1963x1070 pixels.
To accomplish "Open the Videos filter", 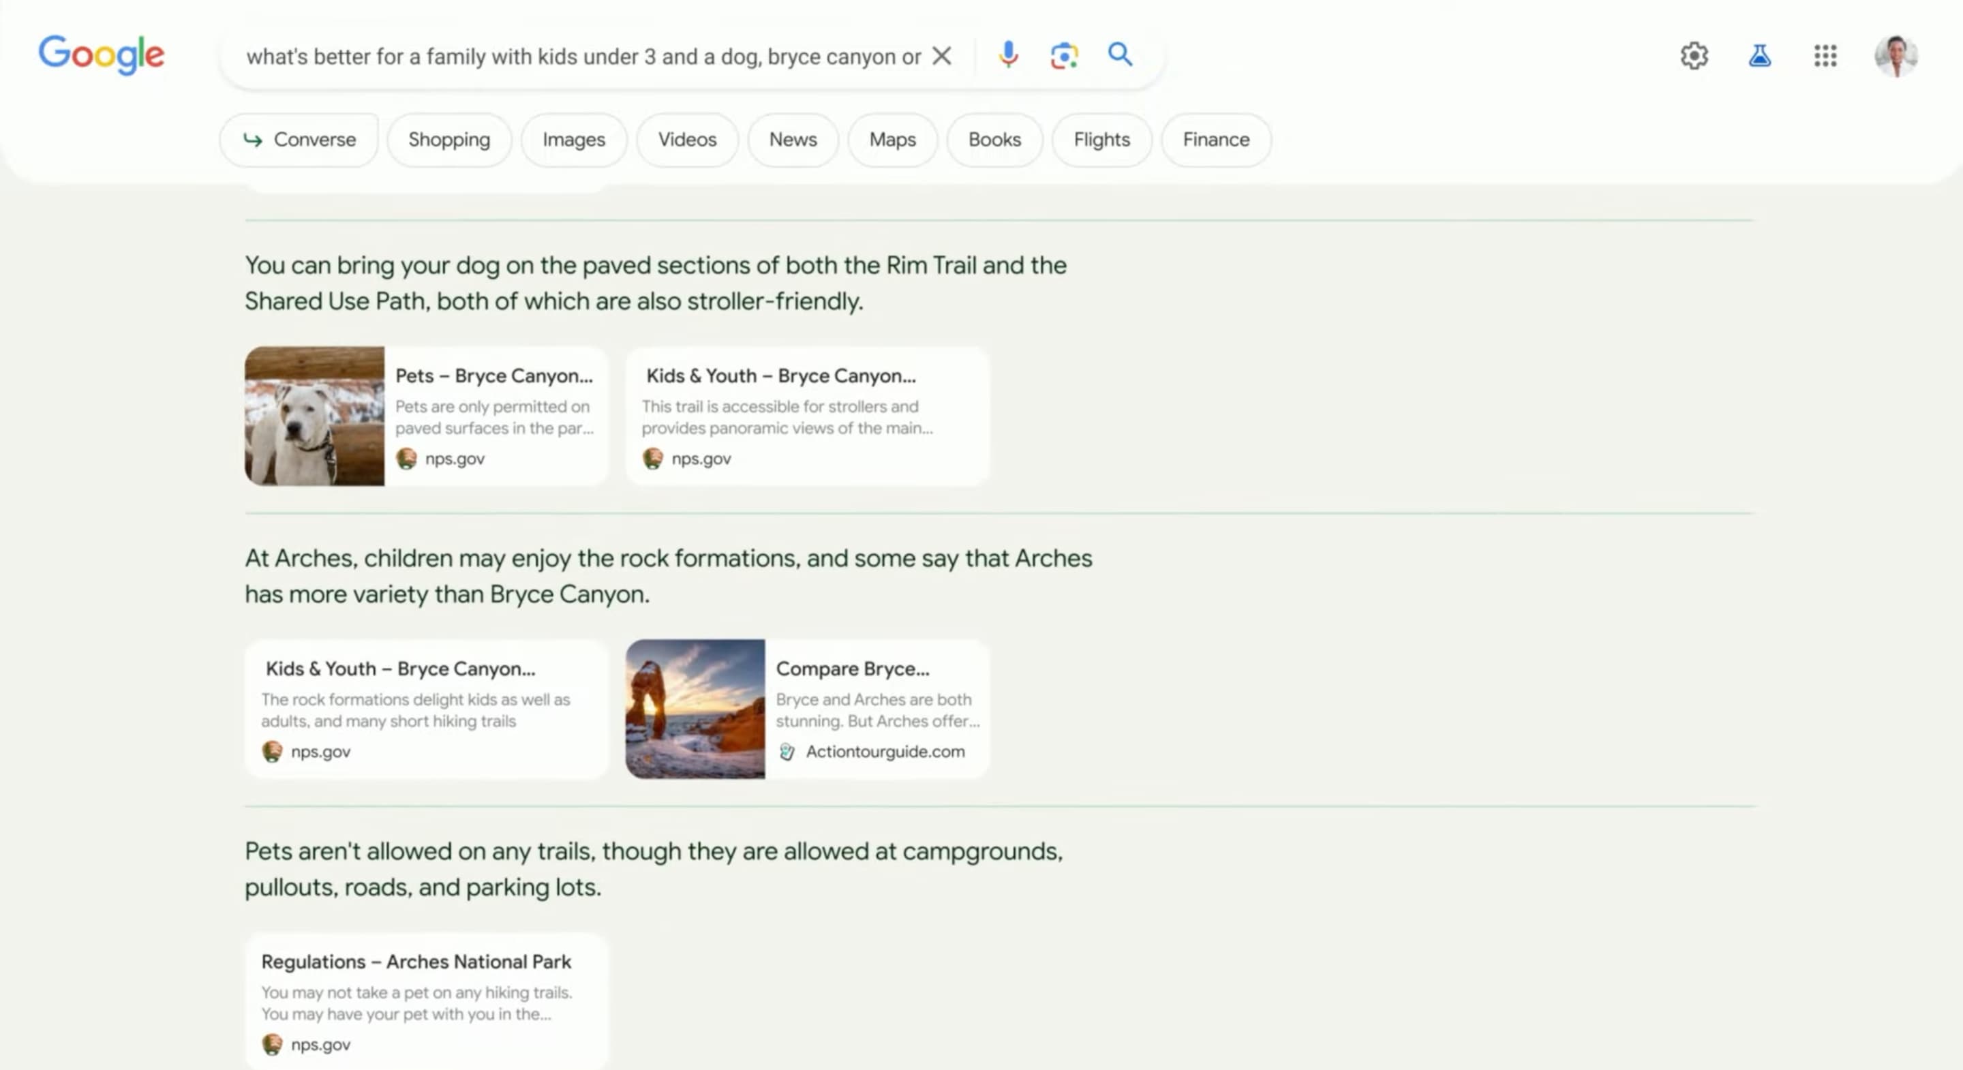I will tap(686, 140).
